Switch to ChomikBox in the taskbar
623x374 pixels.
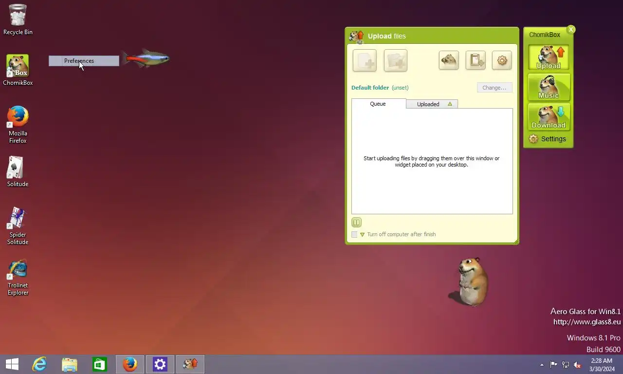190,364
